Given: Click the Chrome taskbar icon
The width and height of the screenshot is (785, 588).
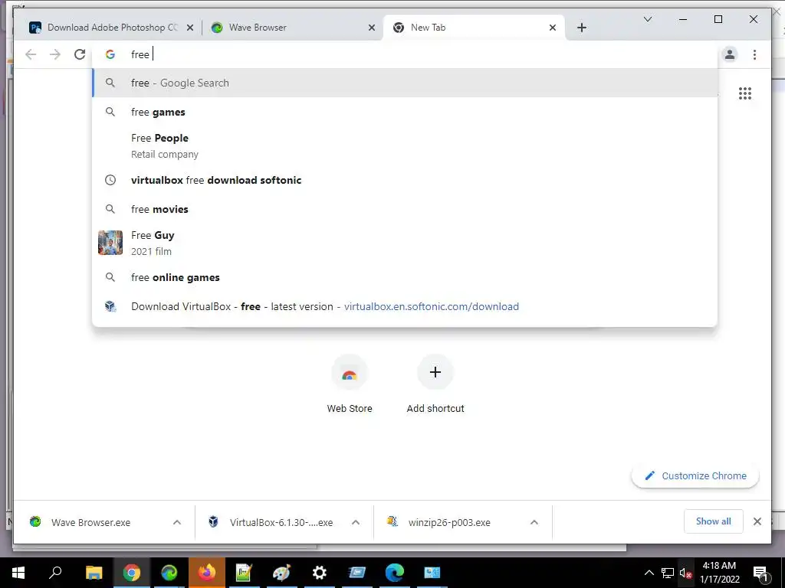Looking at the screenshot, I should click(131, 573).
